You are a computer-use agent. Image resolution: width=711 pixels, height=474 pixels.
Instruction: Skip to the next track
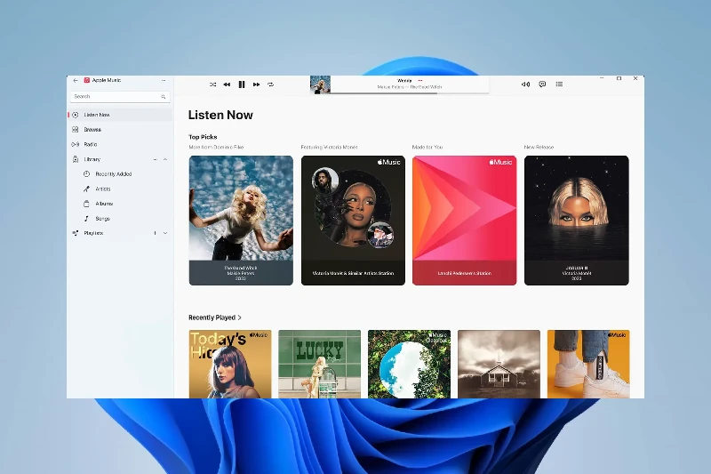[256, 84]
